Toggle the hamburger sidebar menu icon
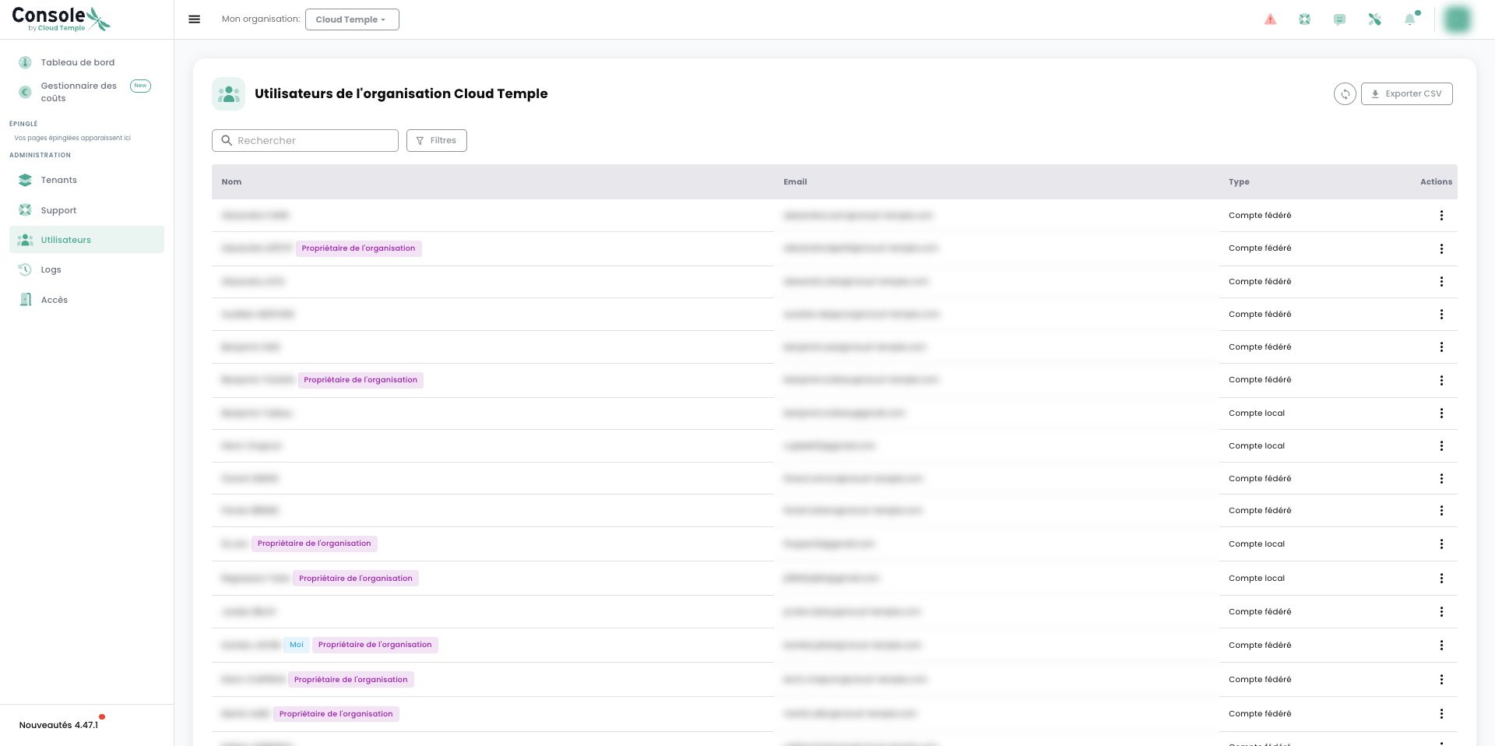Image resolution: width=1495 pixels, height=746 pixels. tap(195, 19)
